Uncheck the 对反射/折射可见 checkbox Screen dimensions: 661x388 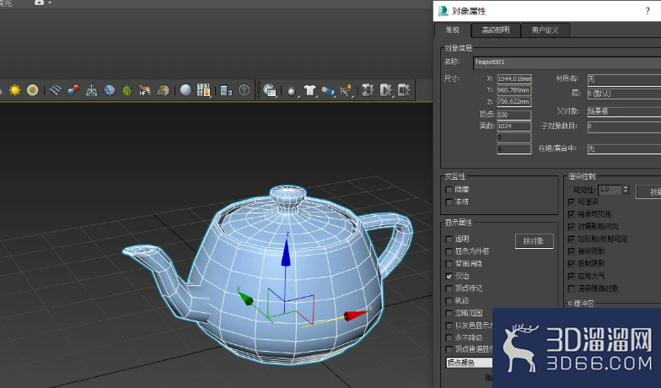click(572, 240)
